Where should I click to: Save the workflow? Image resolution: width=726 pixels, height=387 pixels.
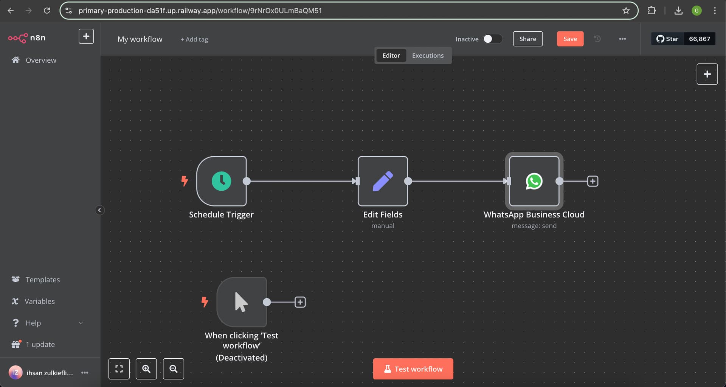click(x=570, y=39)
